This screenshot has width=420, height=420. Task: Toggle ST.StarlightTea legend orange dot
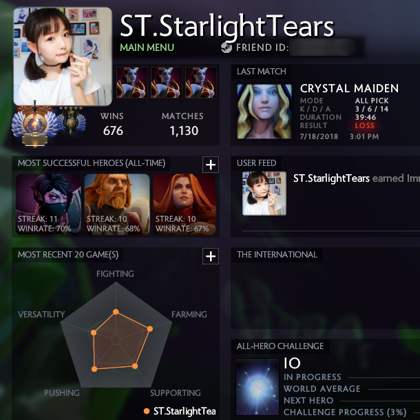pyautogui.click(x=147, y=411)
